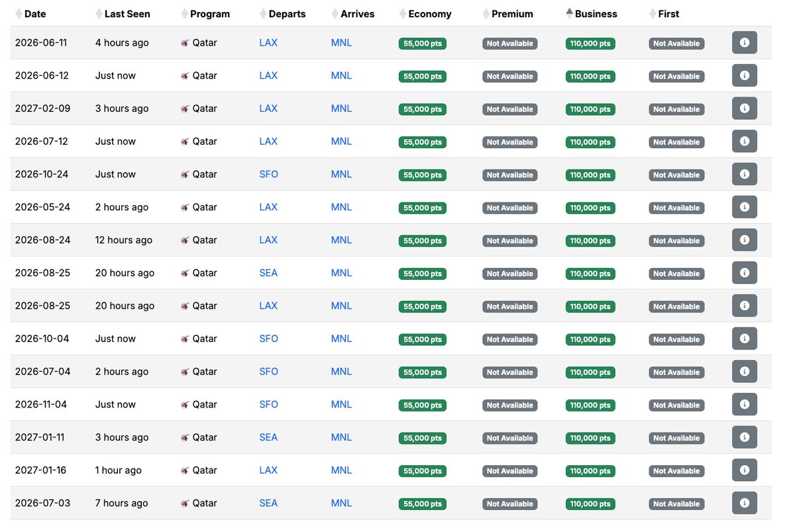This screenshot has width=795, height=522.
Task: Open info for the 2026-06-12 flight
Action: tap(744, 75)
